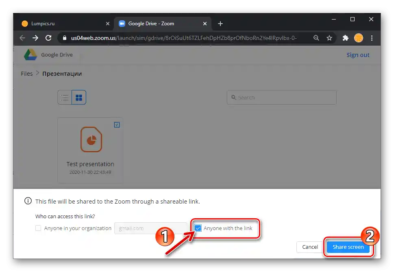394x272 pixels.
Task: Click the padlock site info icon
Action: click(x=65, y=38)
